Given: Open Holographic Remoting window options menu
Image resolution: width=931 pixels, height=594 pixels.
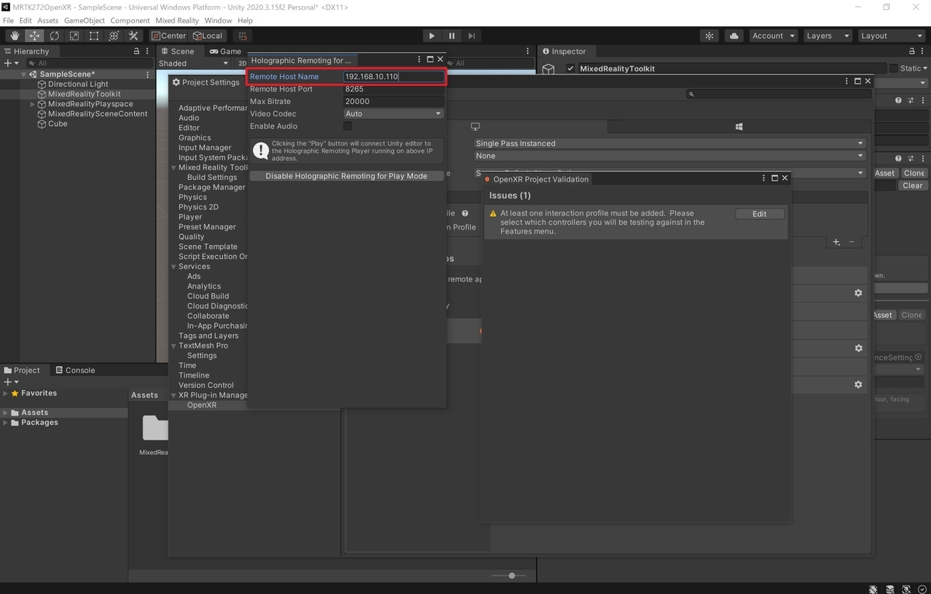Looking at the screenshot, I should coord(420,60).
